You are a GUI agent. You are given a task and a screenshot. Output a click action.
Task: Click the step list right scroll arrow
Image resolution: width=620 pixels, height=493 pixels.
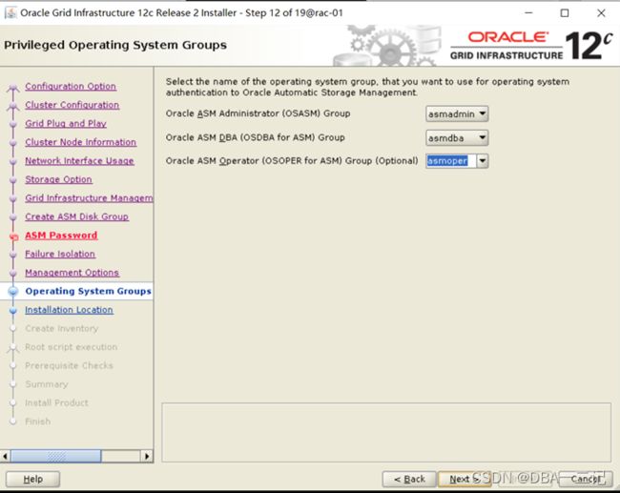(147, 456)
